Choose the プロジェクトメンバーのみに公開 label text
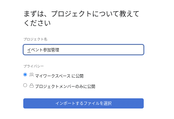 [x=65, y=87]
